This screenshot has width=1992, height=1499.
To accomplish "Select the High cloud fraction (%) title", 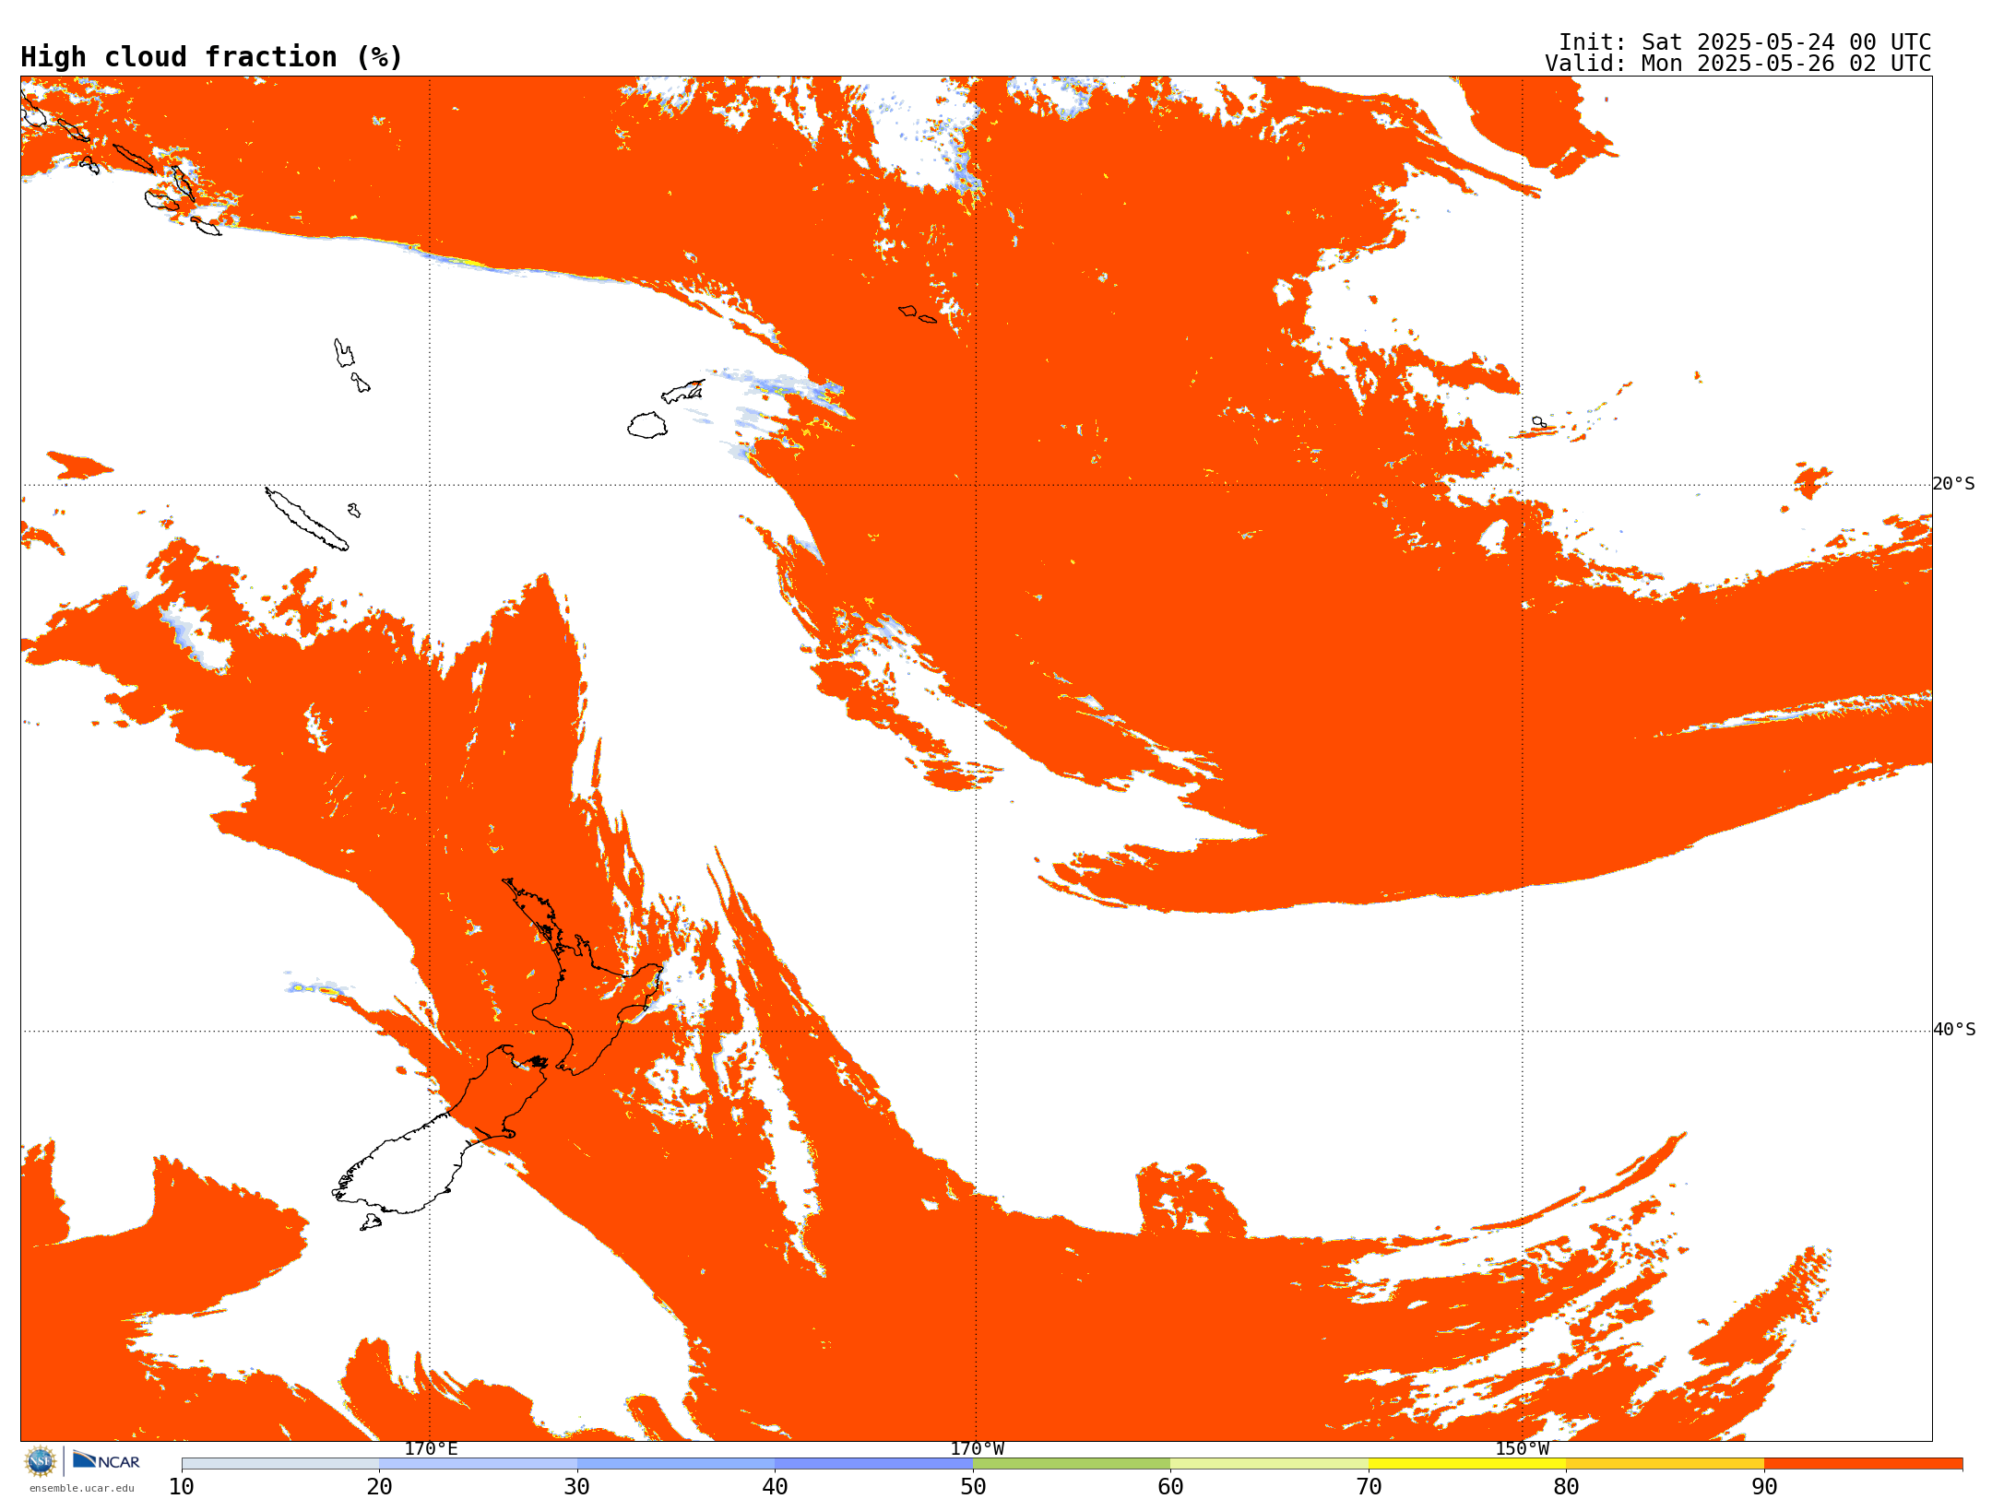I will [211, 57].
